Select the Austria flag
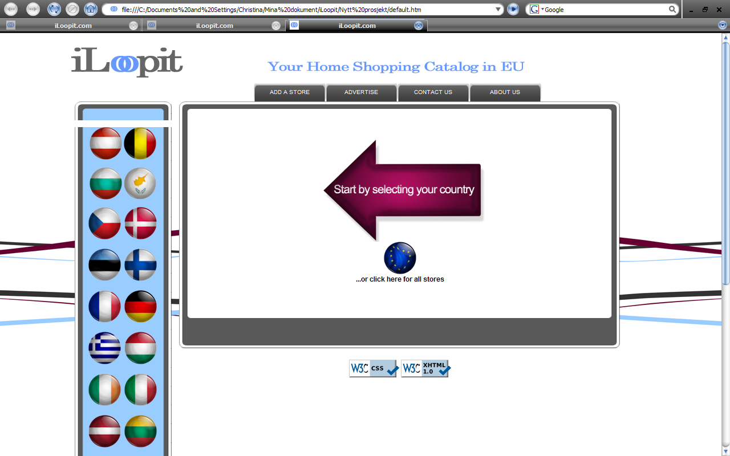The width and height of the screenshot is (730, 456). pyautogui.click(x=106, y=144)
